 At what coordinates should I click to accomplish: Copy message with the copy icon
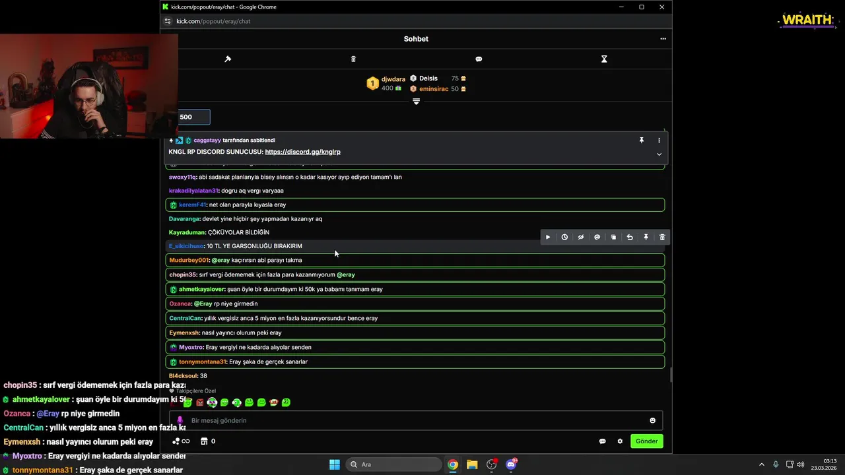click(613, 237)
